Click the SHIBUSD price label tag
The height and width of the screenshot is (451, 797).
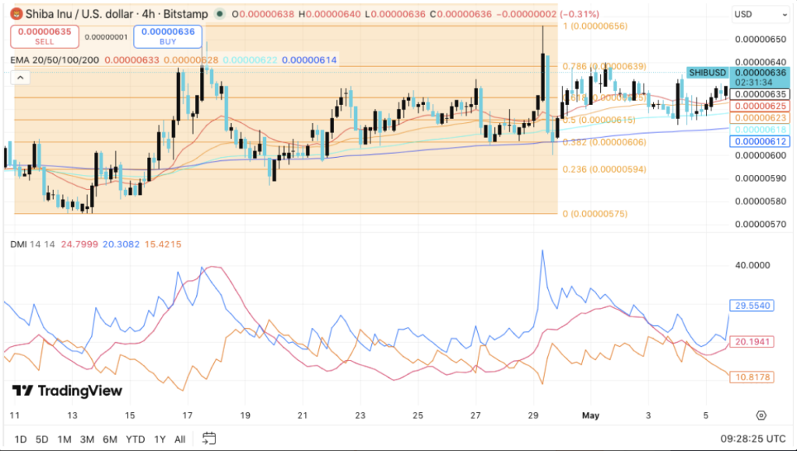click(707, 72)
